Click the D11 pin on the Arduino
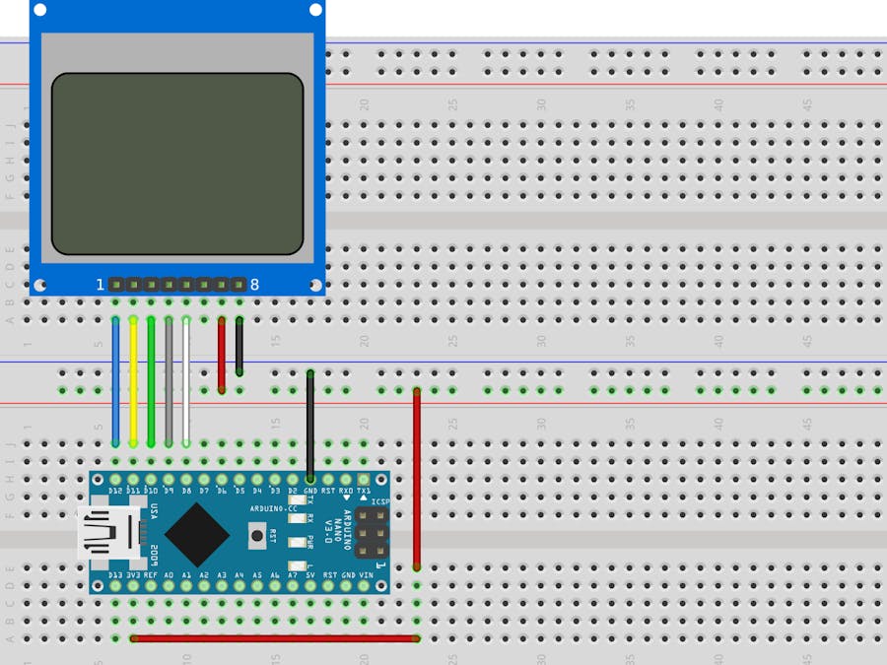 (x=133, y=480)
